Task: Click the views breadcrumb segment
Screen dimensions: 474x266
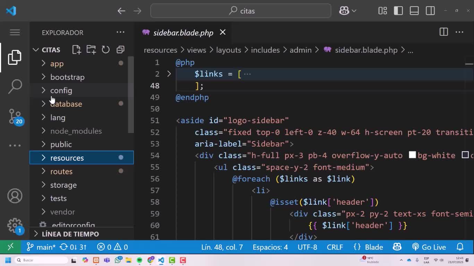Action: pos(196,50)
